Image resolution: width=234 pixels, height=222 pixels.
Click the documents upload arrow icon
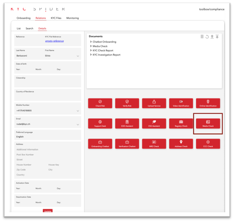(212, 37)
